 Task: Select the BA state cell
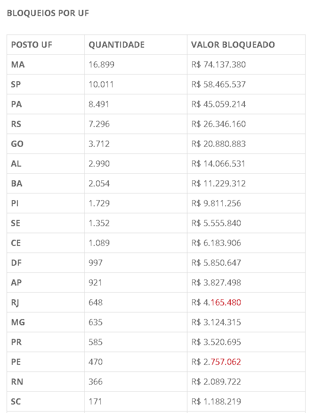pos(16,184)
